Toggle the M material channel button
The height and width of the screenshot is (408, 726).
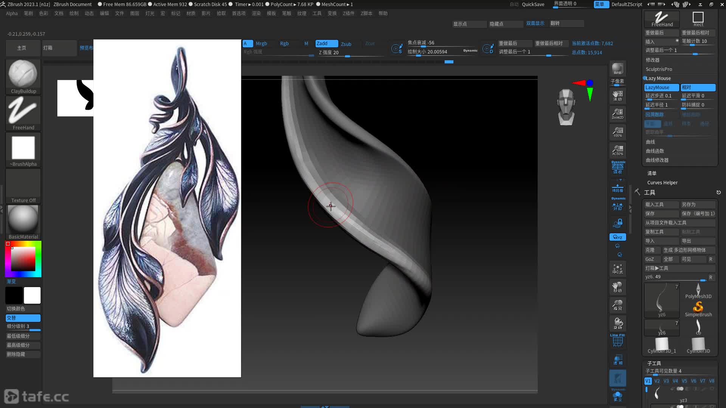pyautogui.click(x=306, y=43)
